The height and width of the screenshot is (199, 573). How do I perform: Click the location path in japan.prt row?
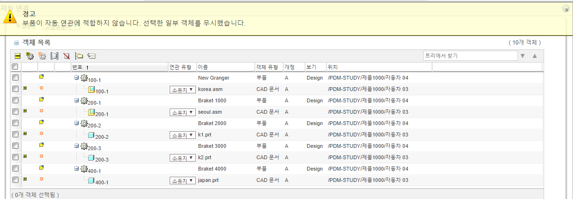368,180
